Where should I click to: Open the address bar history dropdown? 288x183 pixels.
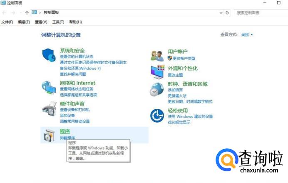coord(221,13)
